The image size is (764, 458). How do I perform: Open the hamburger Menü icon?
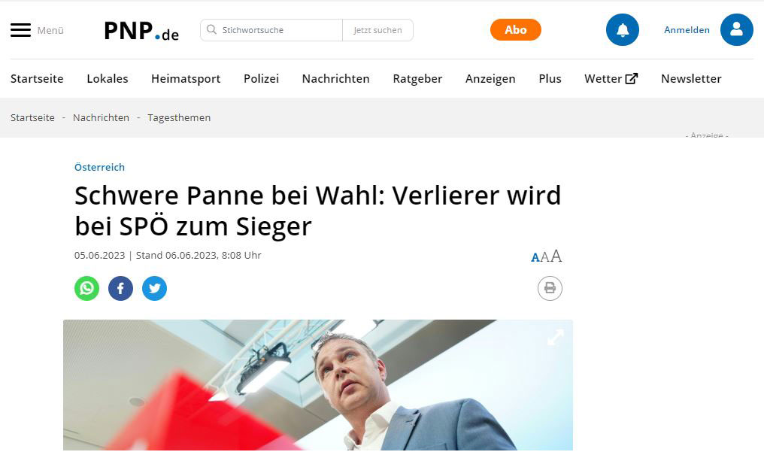(x=20, y=30)
